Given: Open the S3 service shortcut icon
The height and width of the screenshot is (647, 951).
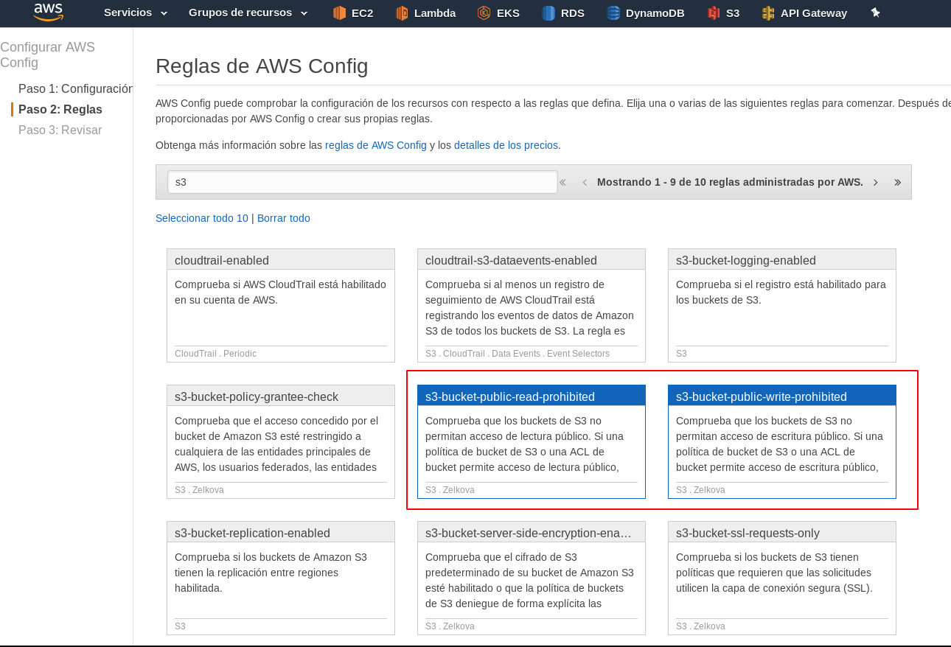Looking at the screenshot, I should pos(714,13).
